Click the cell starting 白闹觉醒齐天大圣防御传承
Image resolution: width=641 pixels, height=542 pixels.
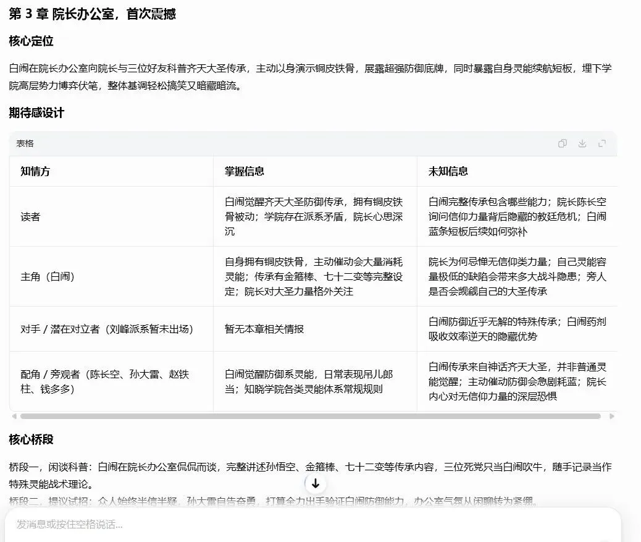coord(315,216)
